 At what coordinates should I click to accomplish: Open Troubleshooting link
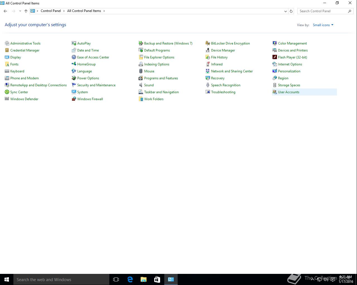pyautogui.click(x=223, y=92)
